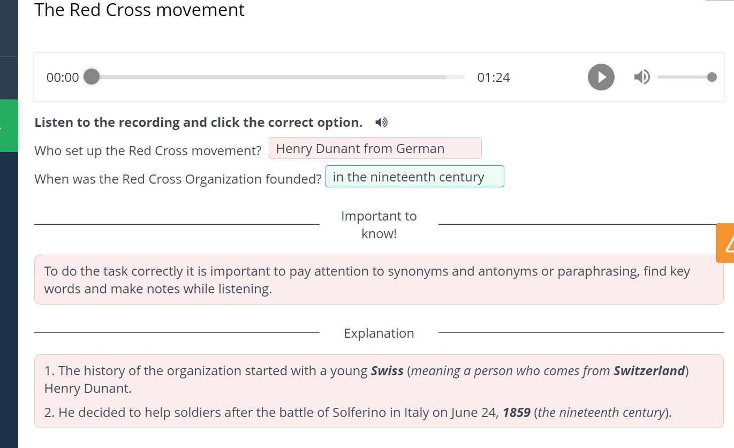Click the 'Explanation' section heading
This screenshot has height=448, width=734.
(x=379, y=333)
